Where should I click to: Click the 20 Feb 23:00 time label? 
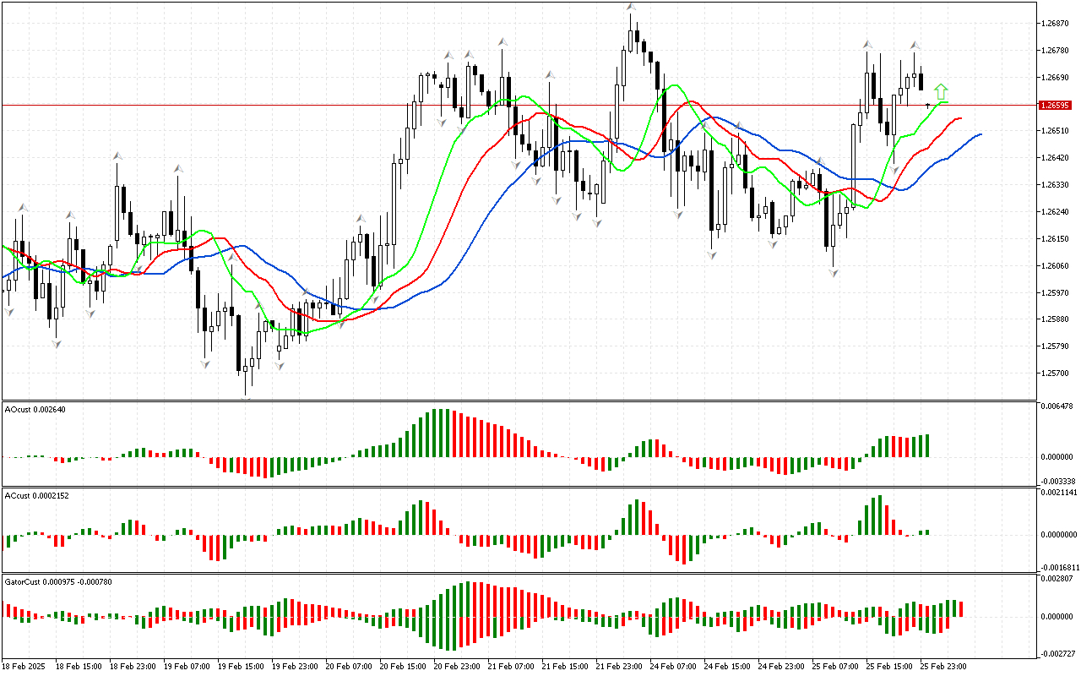[457, 667]
